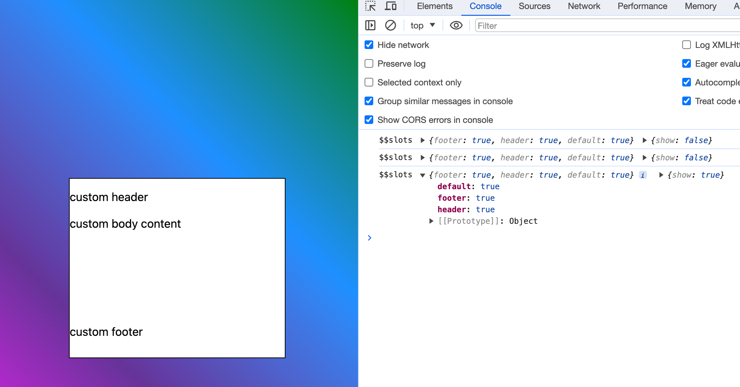Toggle the device toolbar icon
Viewport: 740px width, 387px height.
point(391,6)
